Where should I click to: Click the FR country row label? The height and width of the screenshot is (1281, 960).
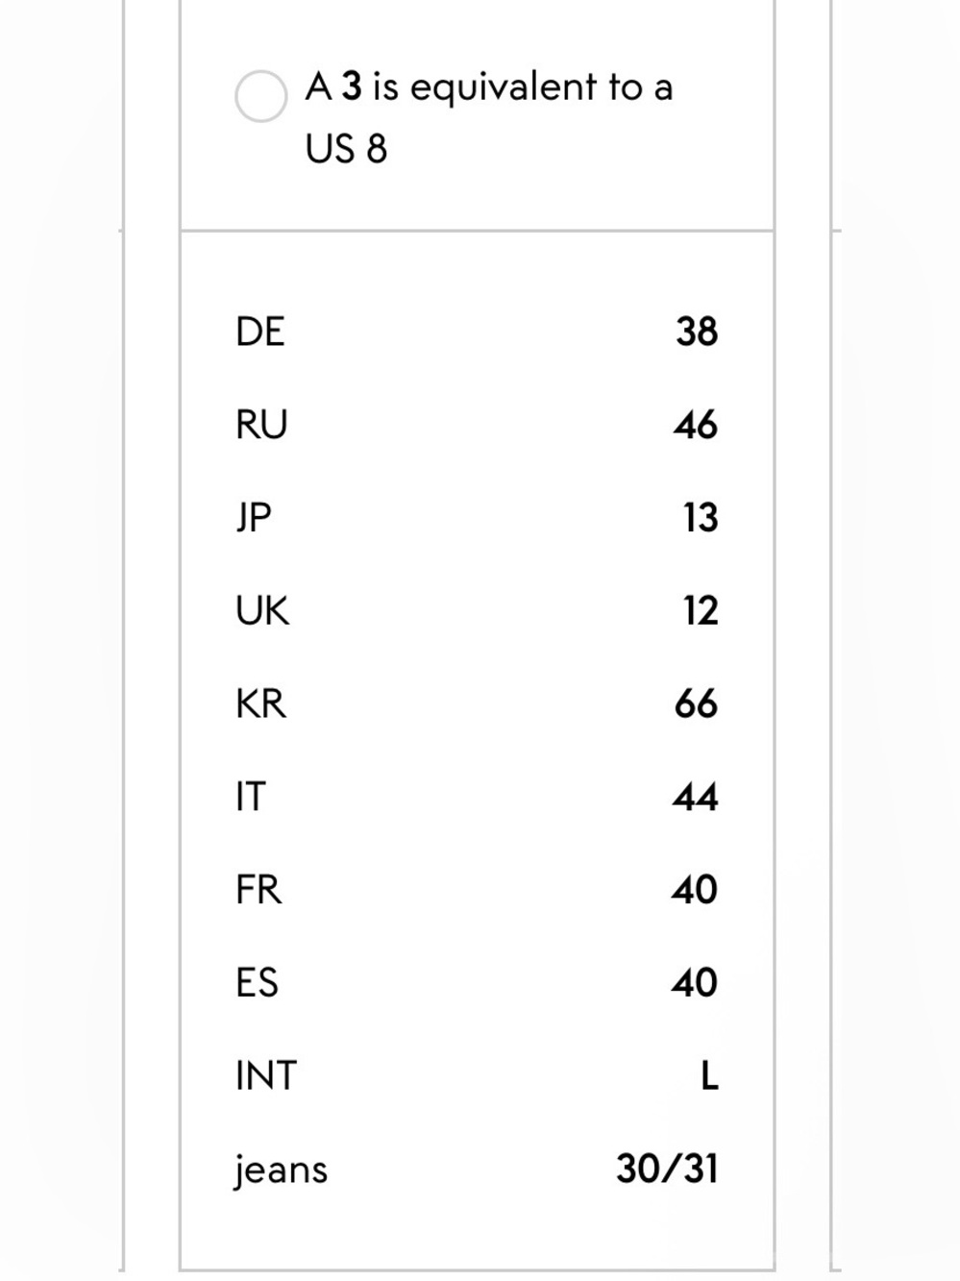point(258,891)
